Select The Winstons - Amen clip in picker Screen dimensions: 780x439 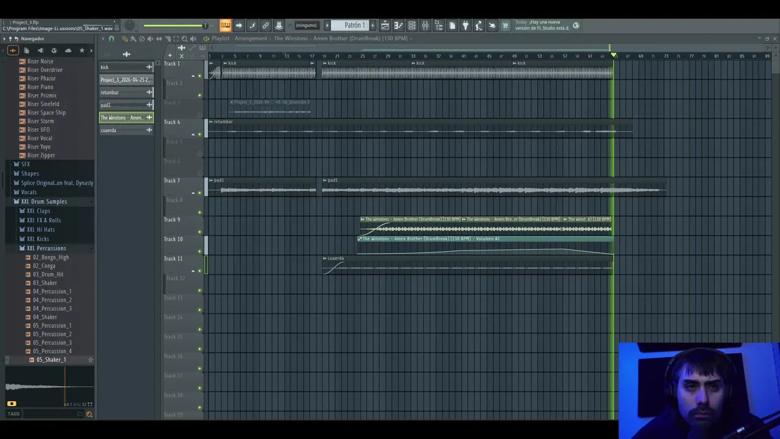[x=126, y=117]
